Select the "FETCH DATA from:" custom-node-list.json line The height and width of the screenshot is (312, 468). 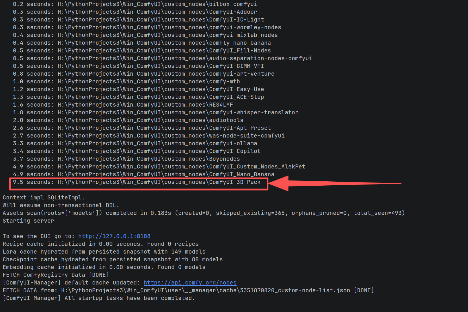point(188,290)
